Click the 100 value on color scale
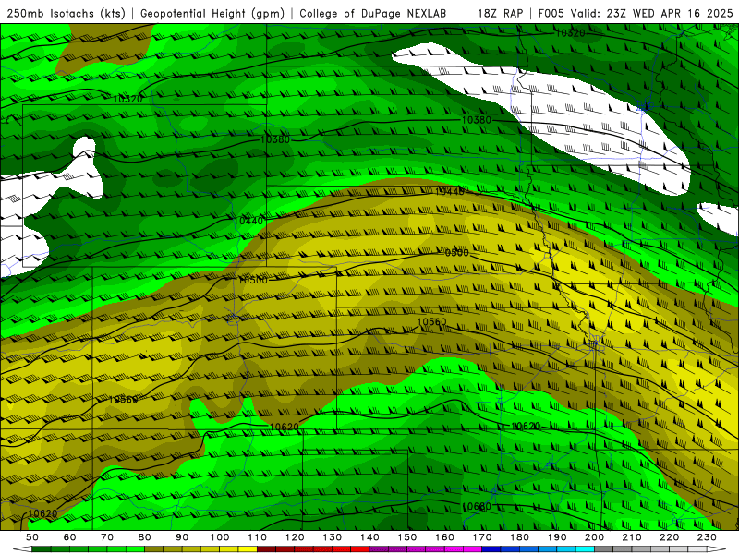The image size is (739, 554). [x=220, y=537]
